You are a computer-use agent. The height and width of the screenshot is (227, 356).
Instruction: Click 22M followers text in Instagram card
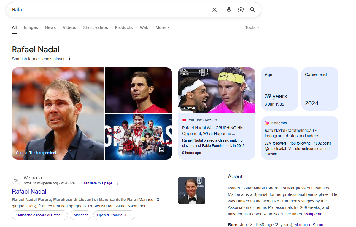point(276,143)
